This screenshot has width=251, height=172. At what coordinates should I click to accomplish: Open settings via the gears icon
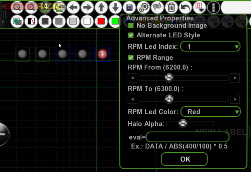pyautogui.click(x=143, y=8)
